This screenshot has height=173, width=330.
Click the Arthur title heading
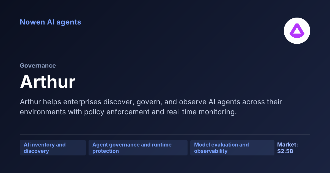point(48,82)
